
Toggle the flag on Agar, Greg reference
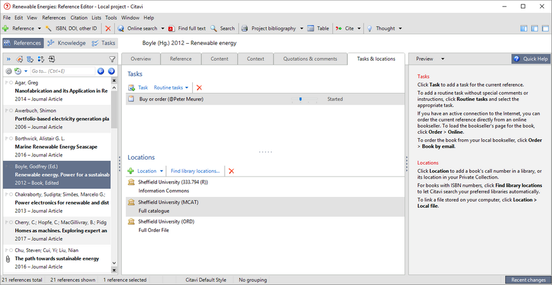(7, 82)
